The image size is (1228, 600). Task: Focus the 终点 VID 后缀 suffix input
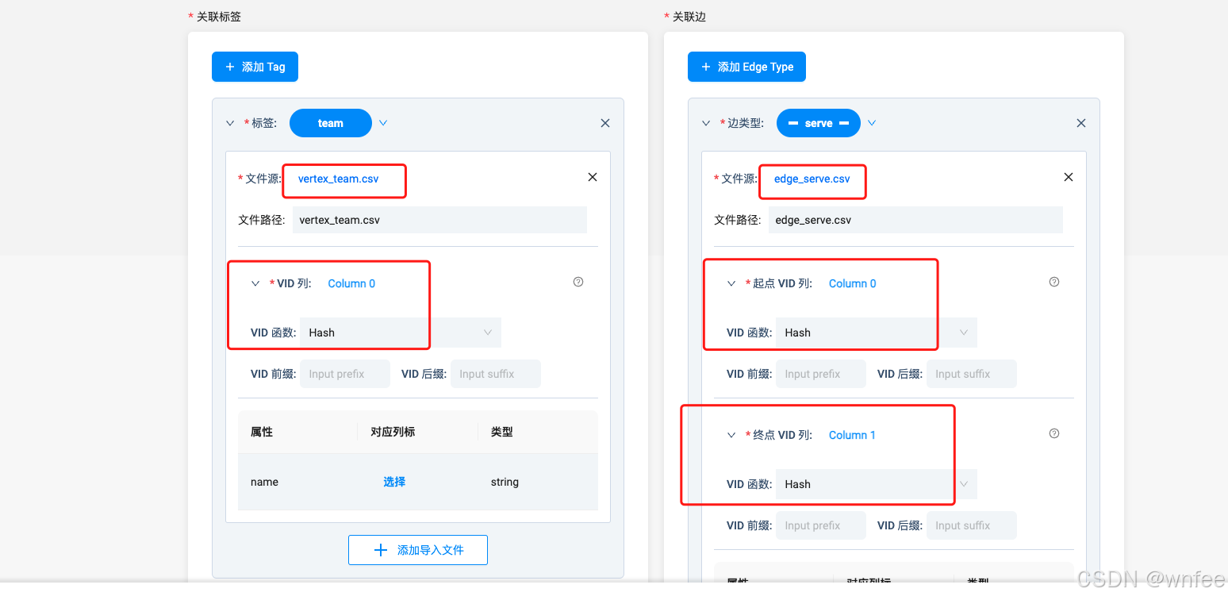point(972,525)
